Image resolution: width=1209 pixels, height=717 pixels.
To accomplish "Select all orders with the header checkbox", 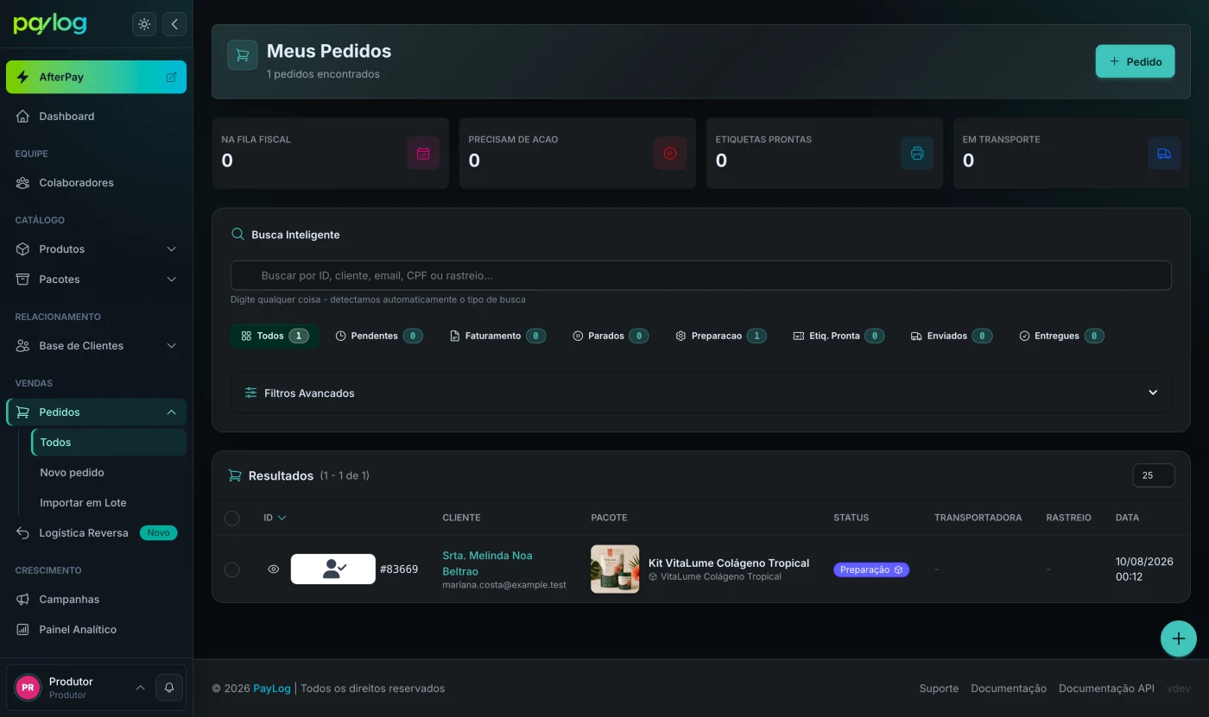I will tap(231, 518).
